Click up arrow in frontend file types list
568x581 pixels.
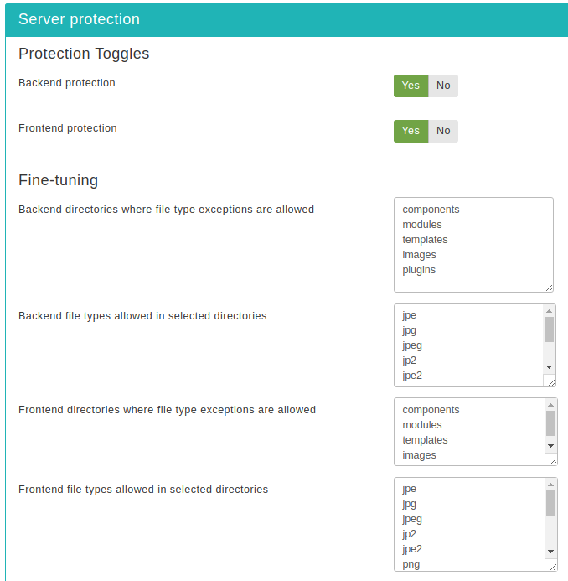tap(550, 485)
